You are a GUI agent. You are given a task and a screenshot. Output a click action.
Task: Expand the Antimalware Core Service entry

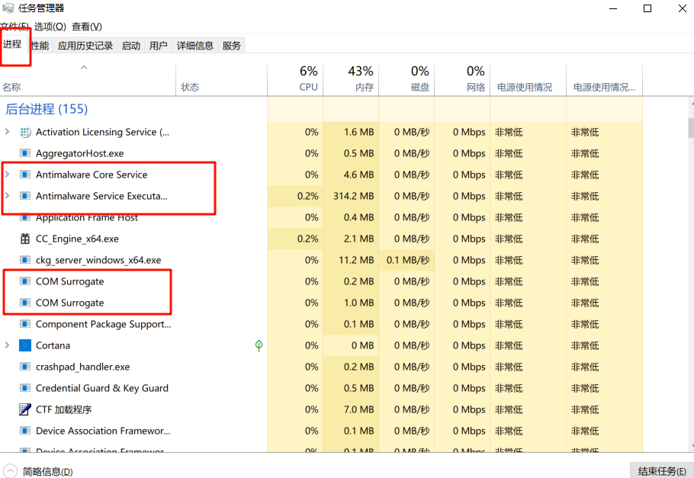(x=7, y=175)
